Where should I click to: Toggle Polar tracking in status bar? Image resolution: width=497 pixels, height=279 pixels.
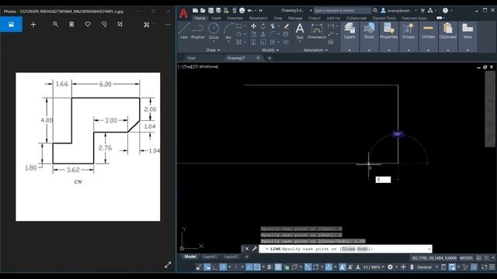click(x=223, y=267)
